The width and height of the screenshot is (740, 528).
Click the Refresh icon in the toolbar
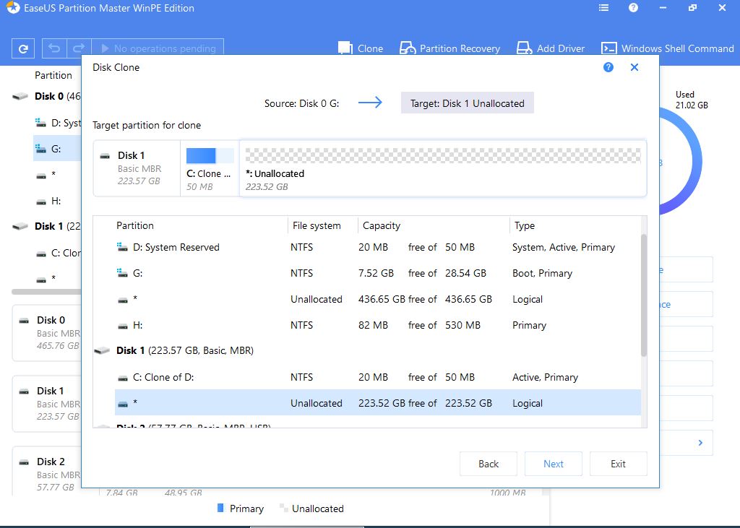pos(23,48)
